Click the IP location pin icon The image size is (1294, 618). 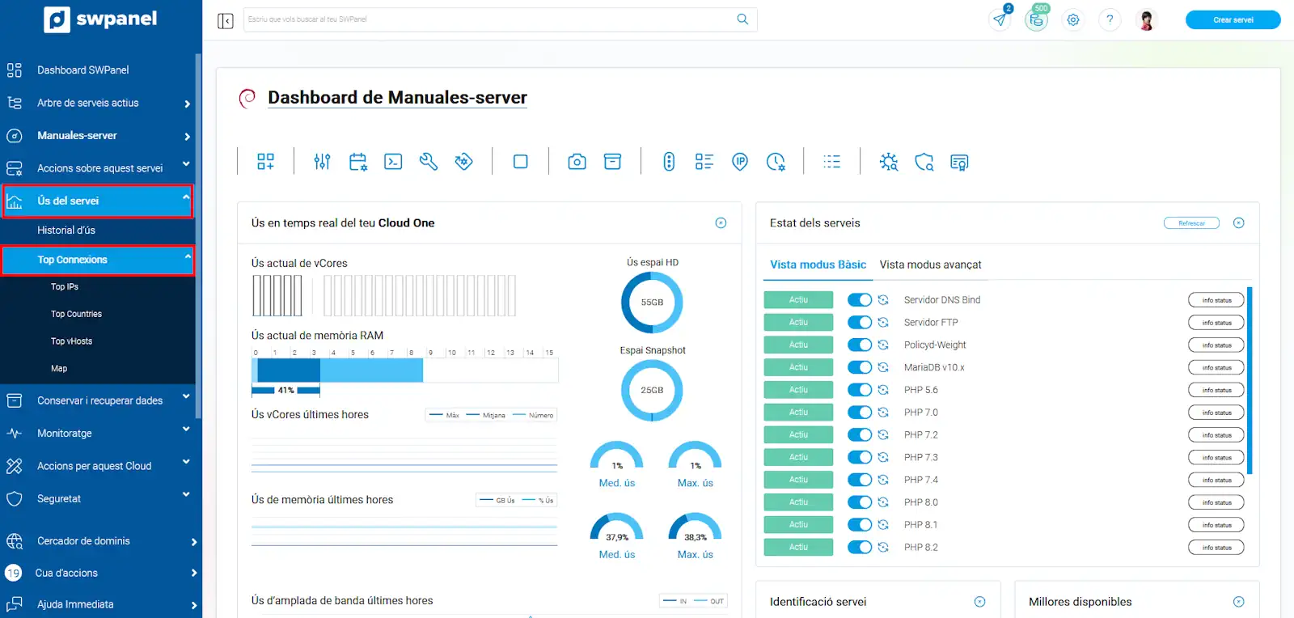740,162
